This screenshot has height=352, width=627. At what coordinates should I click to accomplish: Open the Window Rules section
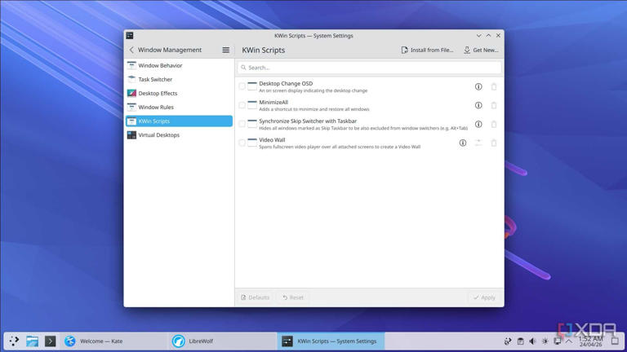coord(156,108)
